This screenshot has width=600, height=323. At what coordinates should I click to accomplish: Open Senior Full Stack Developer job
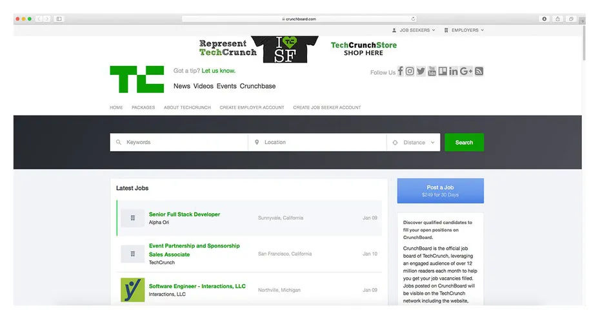coord(185,214)
